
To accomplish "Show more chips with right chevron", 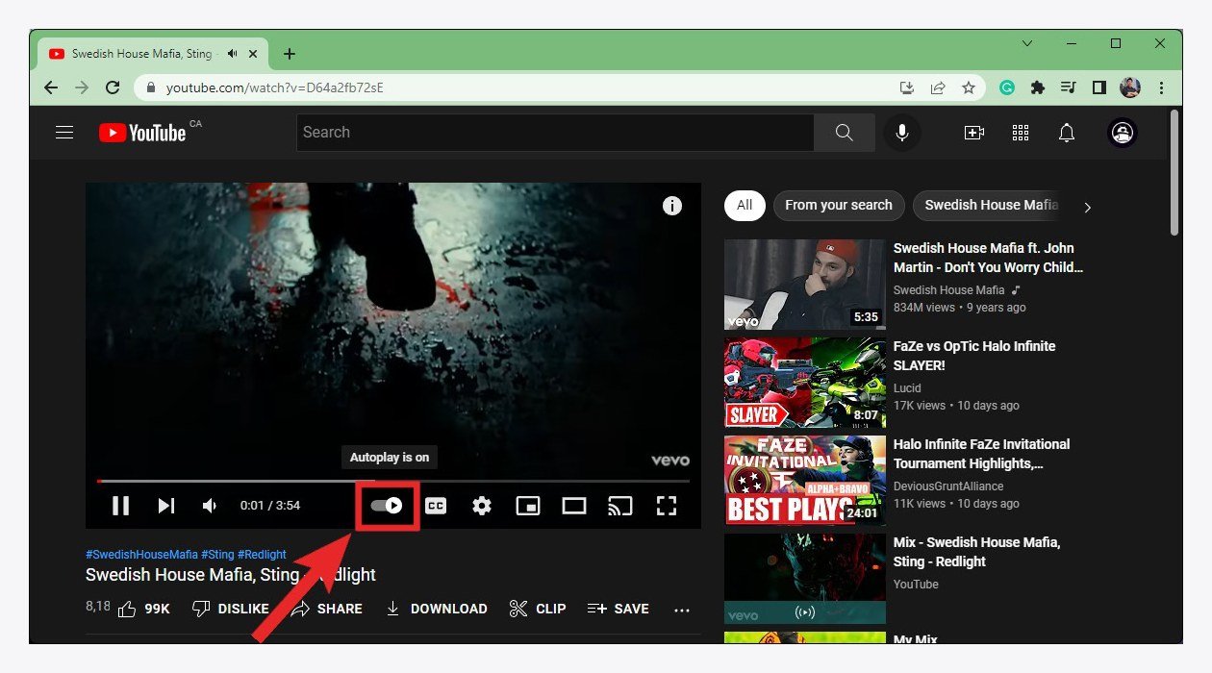I will [1088, 207].
